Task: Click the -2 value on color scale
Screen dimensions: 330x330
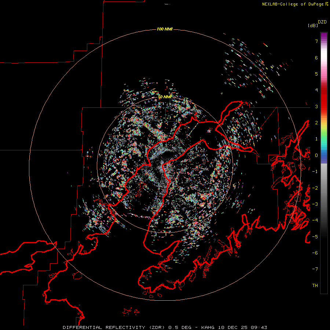Action: (x=315, y=188)
